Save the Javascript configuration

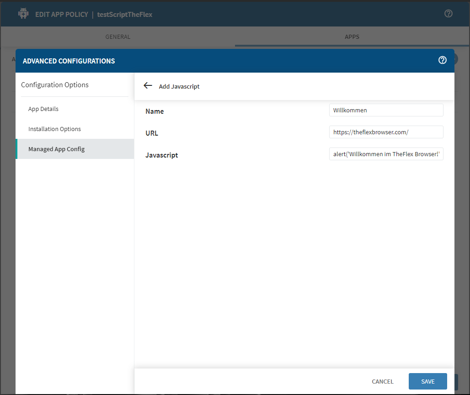(x=427, y=381)
